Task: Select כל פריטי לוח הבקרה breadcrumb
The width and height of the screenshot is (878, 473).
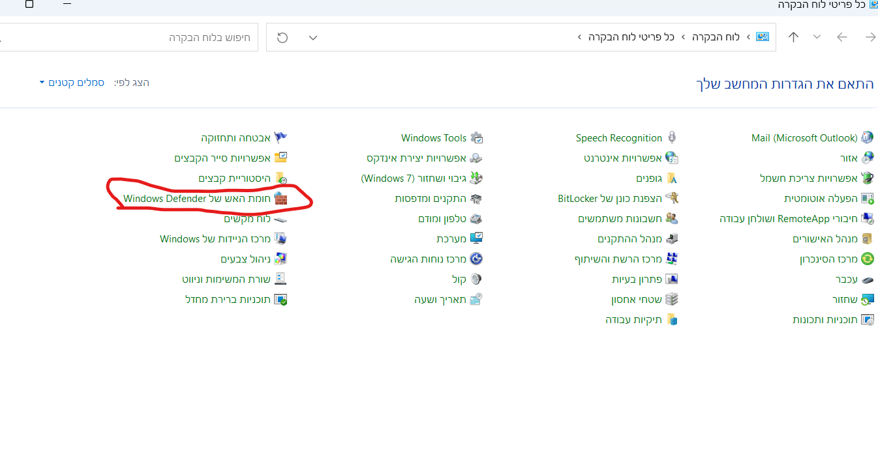Action: point(631,37)
